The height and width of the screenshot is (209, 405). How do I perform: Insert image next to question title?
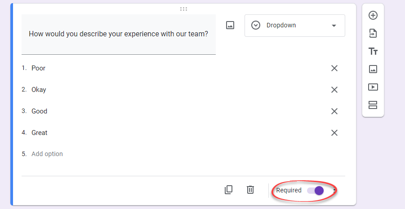click(x=230, y=25)
